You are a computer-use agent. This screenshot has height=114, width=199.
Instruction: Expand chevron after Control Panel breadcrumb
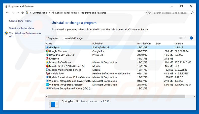49,13
